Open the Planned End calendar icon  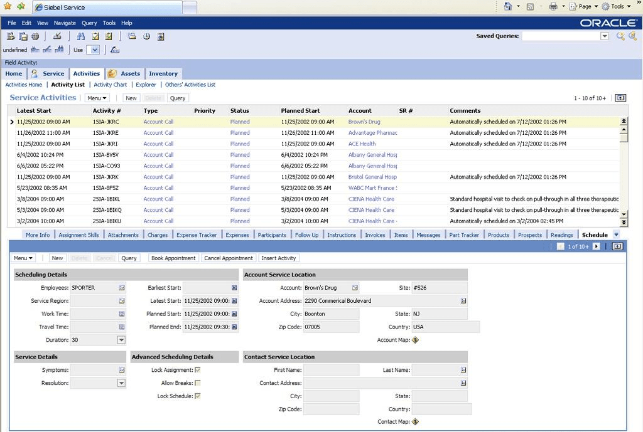[234, 327]
